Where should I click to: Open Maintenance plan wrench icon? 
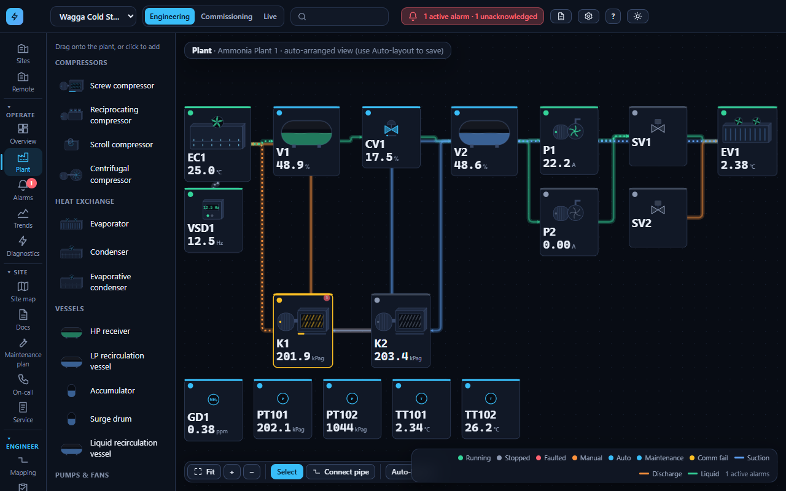(x=23, y=352)
